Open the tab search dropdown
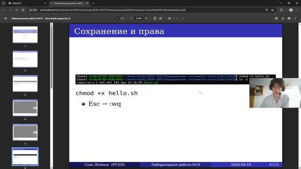The image size is (301, 169). [3, 3]
